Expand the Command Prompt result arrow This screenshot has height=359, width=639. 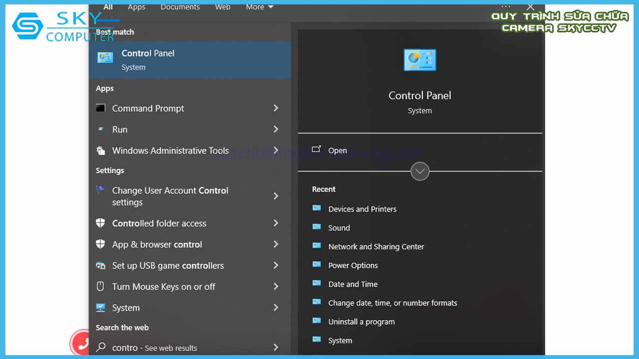tap(276, 108)
